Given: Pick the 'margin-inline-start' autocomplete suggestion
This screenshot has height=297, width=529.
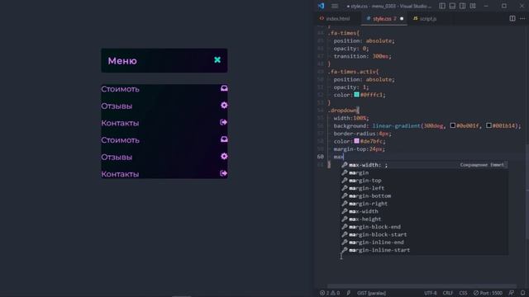Looking at the screenshot, I should tap(424, 250).
